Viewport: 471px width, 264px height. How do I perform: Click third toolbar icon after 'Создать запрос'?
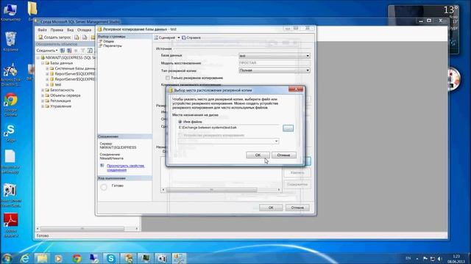(93, 37)
